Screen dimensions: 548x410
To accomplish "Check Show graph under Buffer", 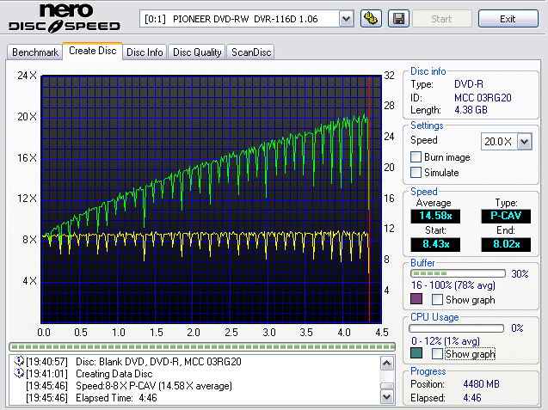I will pyautogui.click(x=438, y=300).
